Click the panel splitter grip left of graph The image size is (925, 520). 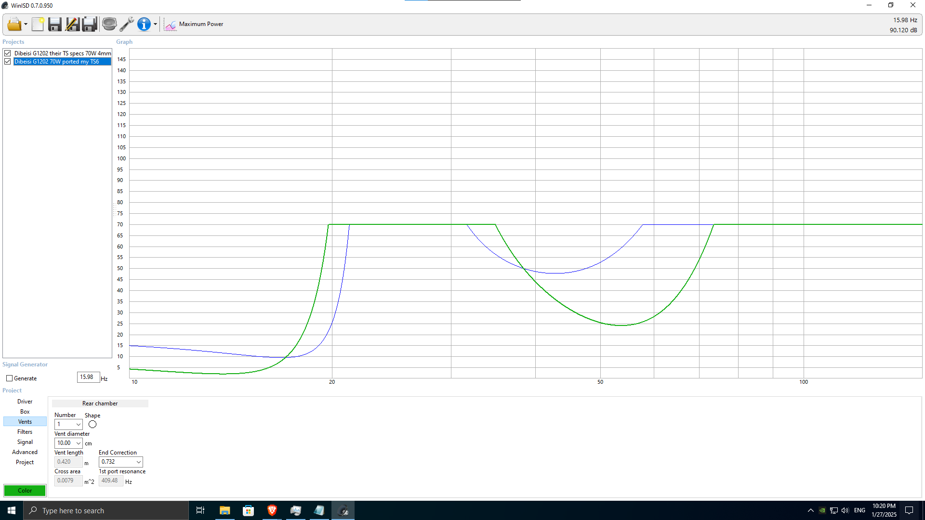[x=114, y=210]
